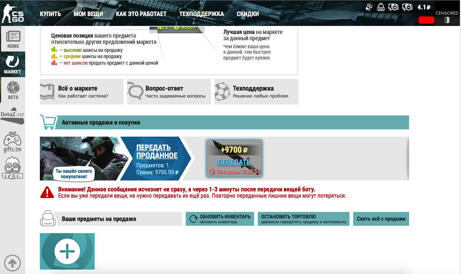This screenshot has width=461, height=274.
Task: Open the backpack inventory icon in header
Action: coord(381,7)
